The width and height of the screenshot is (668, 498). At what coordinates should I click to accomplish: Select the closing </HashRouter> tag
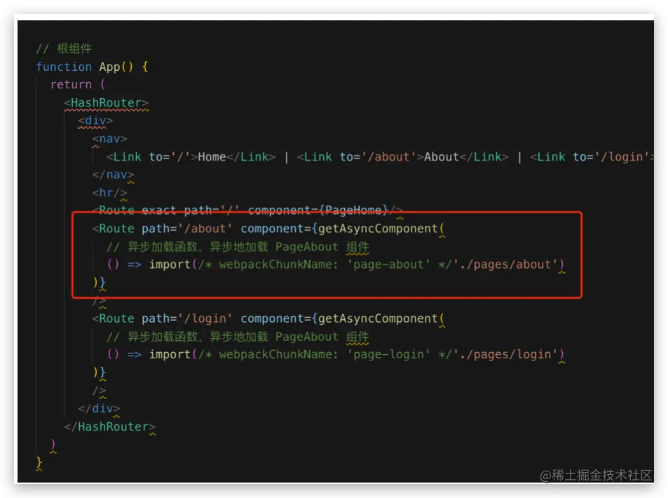(109, 426)
